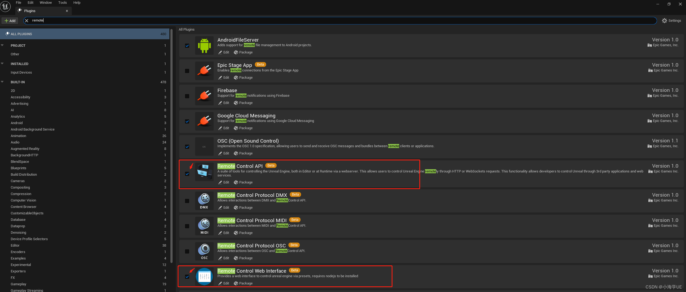This screenshot has width=686, height=292.
Task: Click the Package box icon for Remote Control API
Action: point(236,182)
